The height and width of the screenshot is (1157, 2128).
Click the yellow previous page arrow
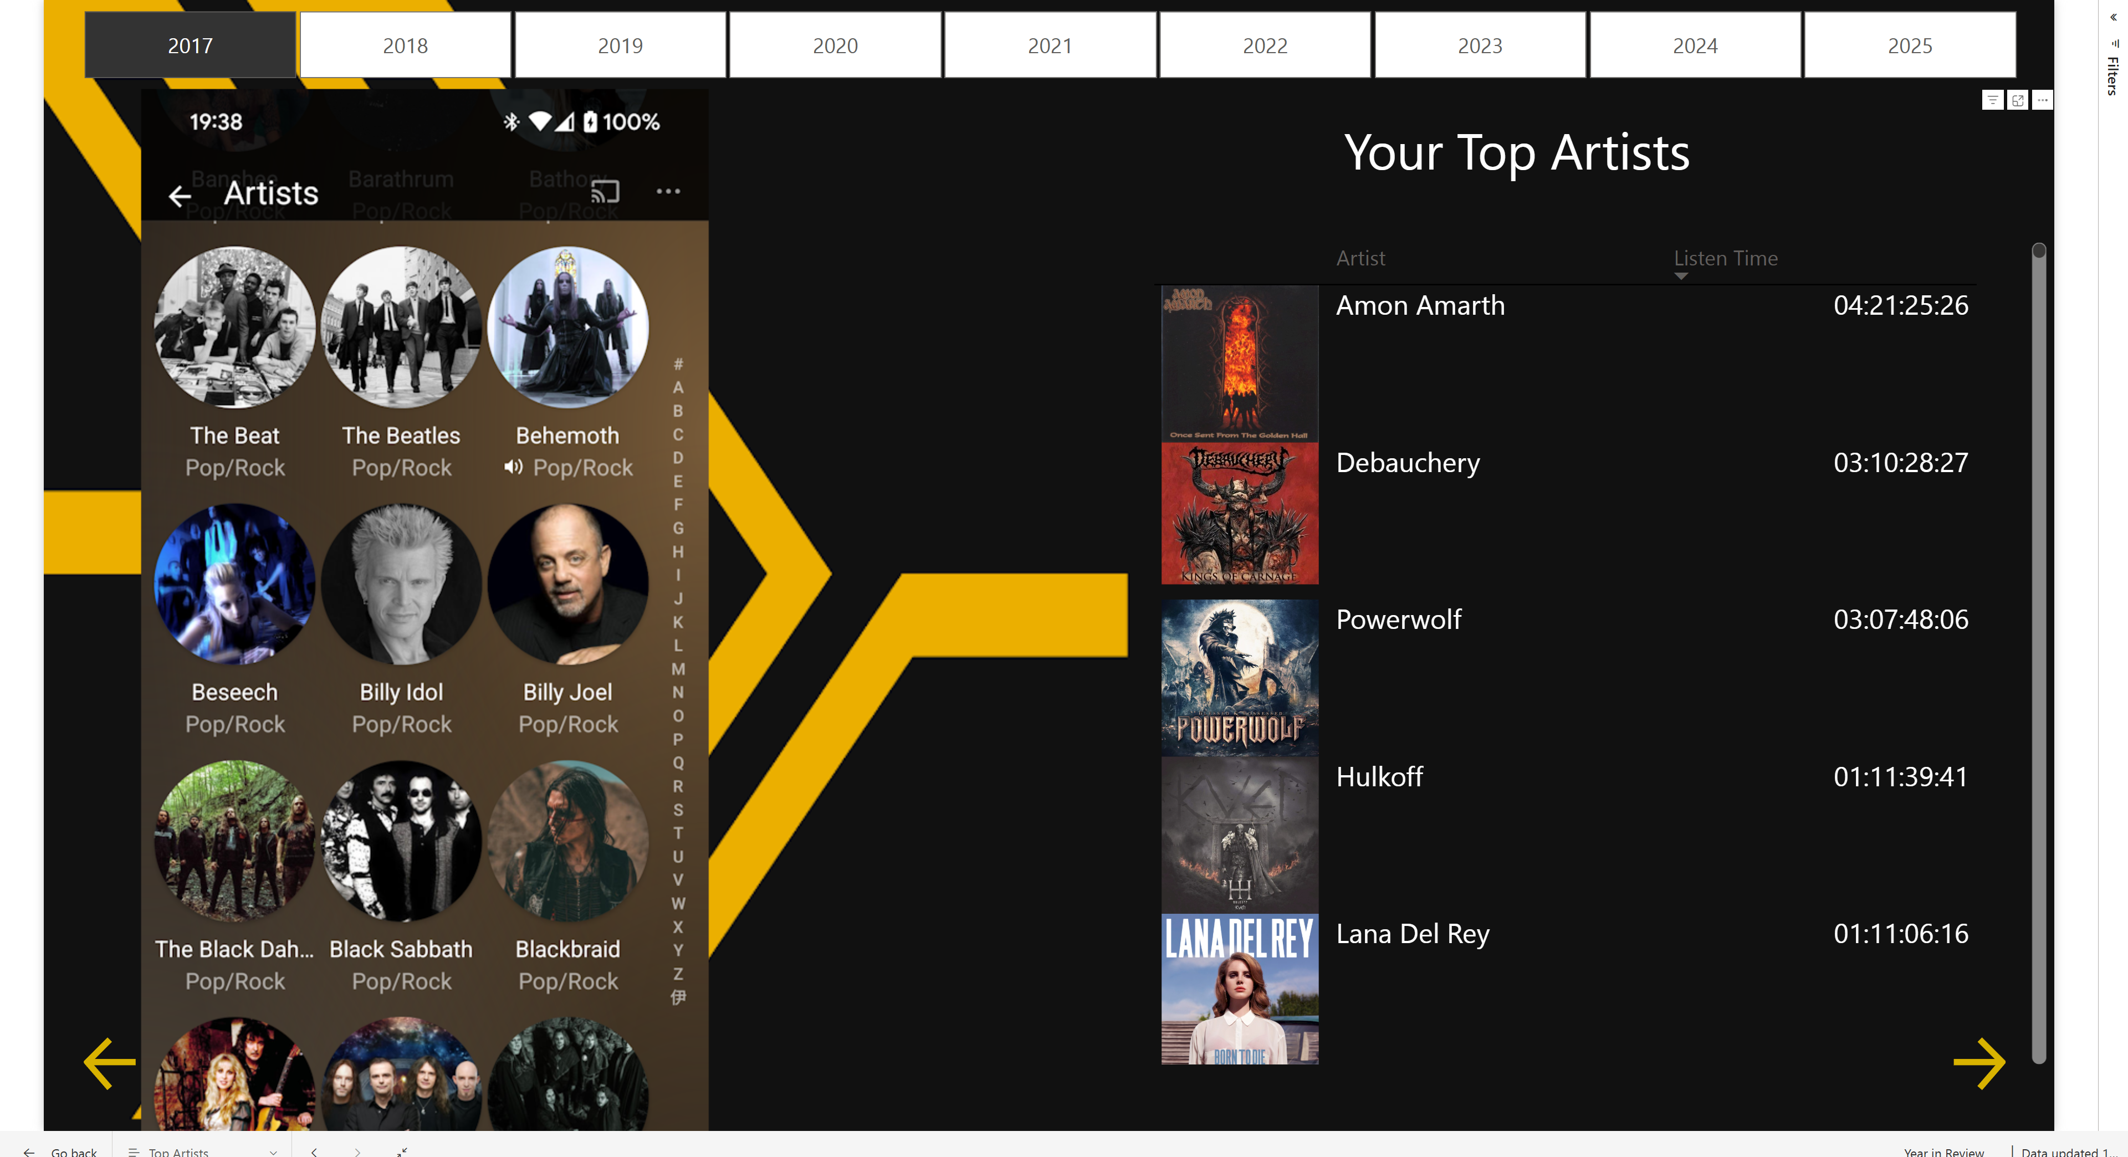click(x=110, y=1064)
